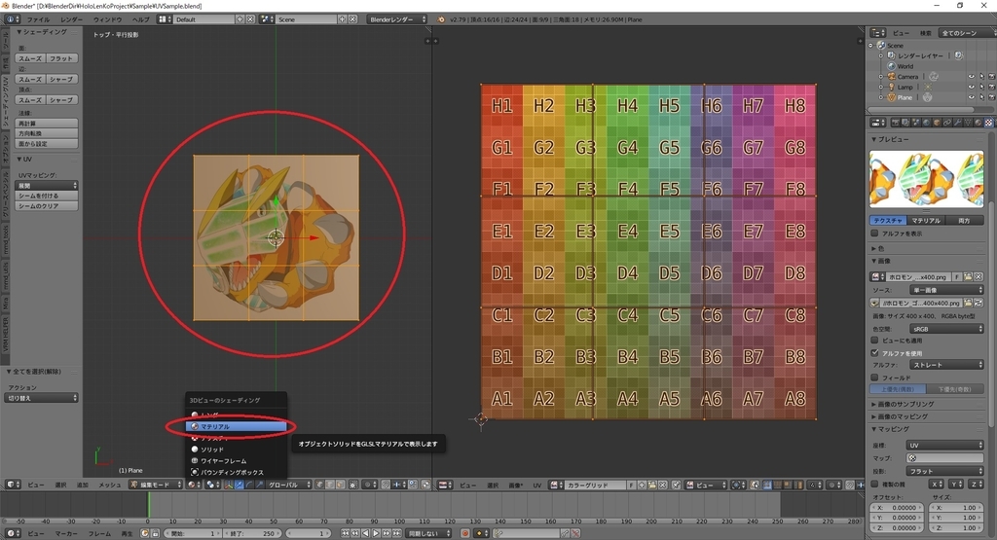The height and width of the screenshot is (540, 997).
Task: Open the 展開 UV mapping dropdown
Action: click(47, 186)
